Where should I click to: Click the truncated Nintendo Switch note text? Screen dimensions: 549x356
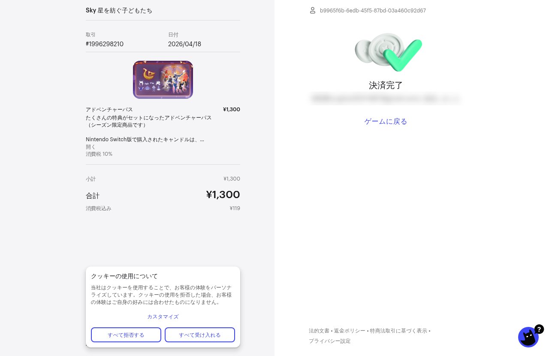145,139
